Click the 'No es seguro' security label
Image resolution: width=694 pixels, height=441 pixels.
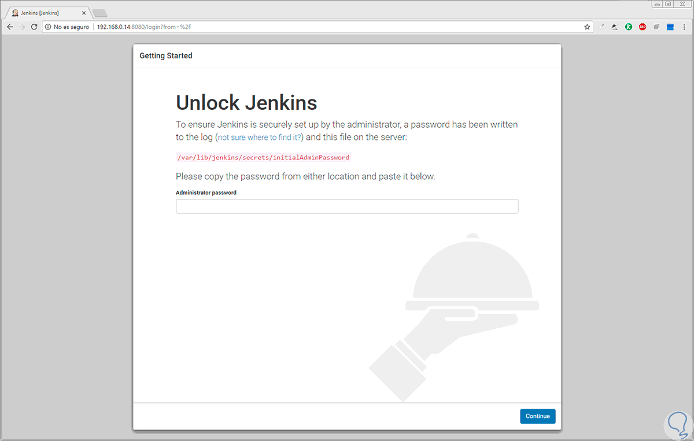[x=71, y=27]
